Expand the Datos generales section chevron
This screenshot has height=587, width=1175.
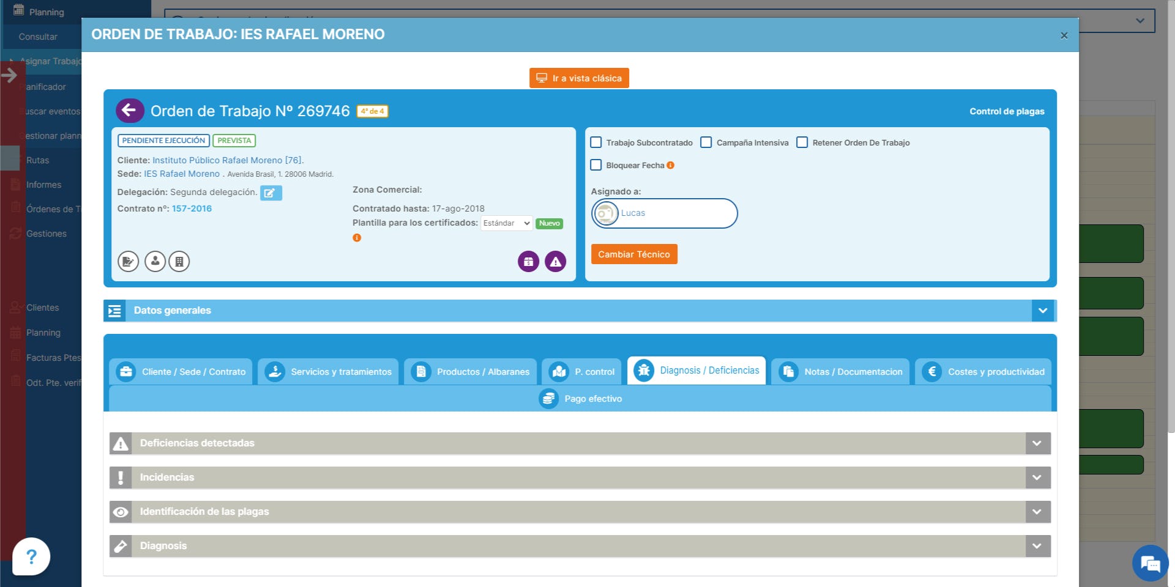(x=1043, y=311)
